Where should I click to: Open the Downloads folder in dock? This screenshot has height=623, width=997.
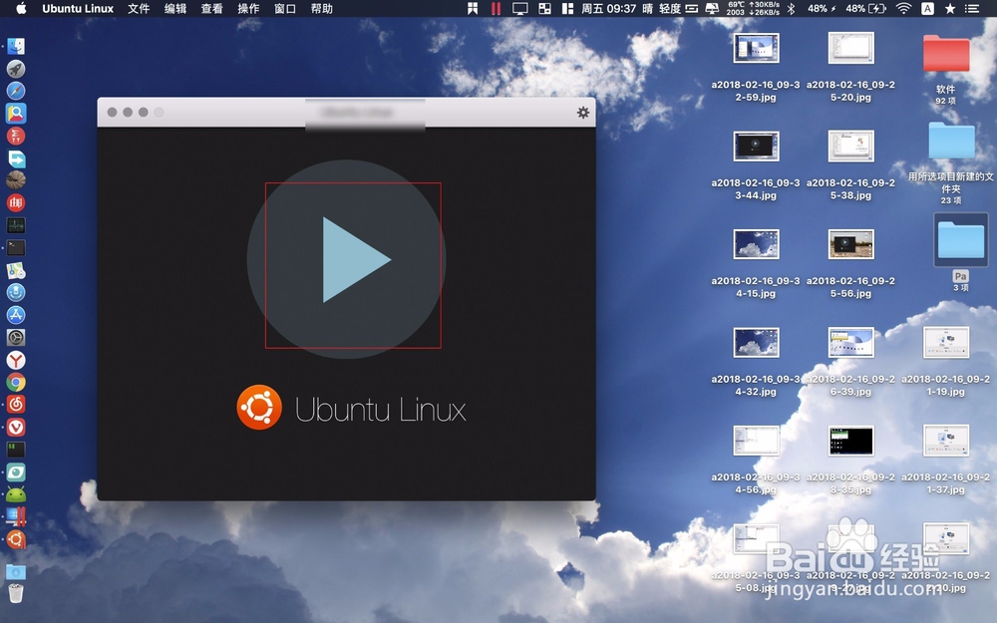[x=16, y=571]
